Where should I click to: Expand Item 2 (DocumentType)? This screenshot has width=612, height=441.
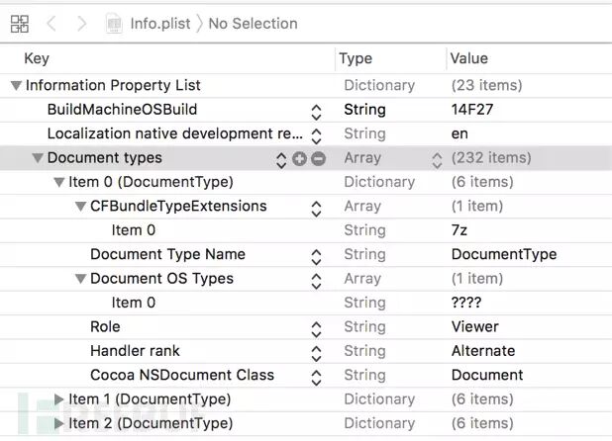click(x=59, y=423)
